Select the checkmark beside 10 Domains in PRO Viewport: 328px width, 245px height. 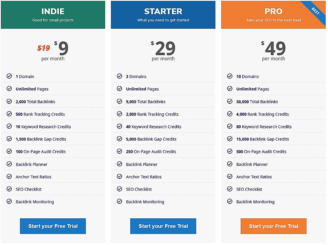[x=230, y=76]
